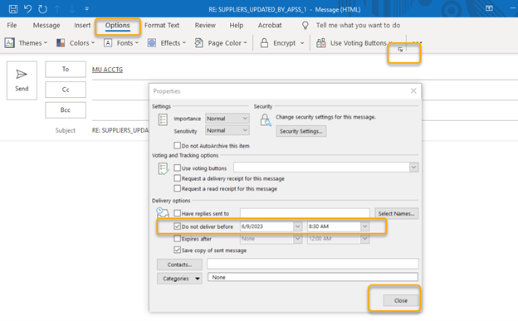Image resolution: width=518 pixels, height=321 pixels.
Task: Open the Effects menu
Action: pyautogui.click(x=167, y=43)
